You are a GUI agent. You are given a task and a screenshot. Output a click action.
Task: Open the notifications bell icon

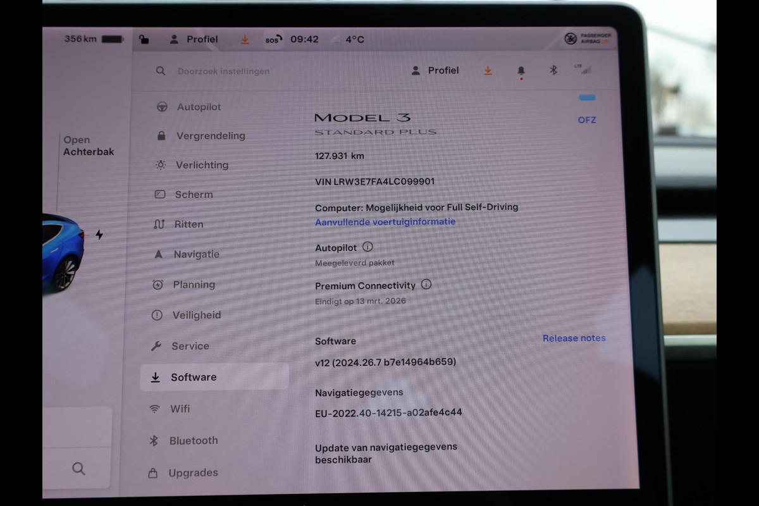point(521,71)
